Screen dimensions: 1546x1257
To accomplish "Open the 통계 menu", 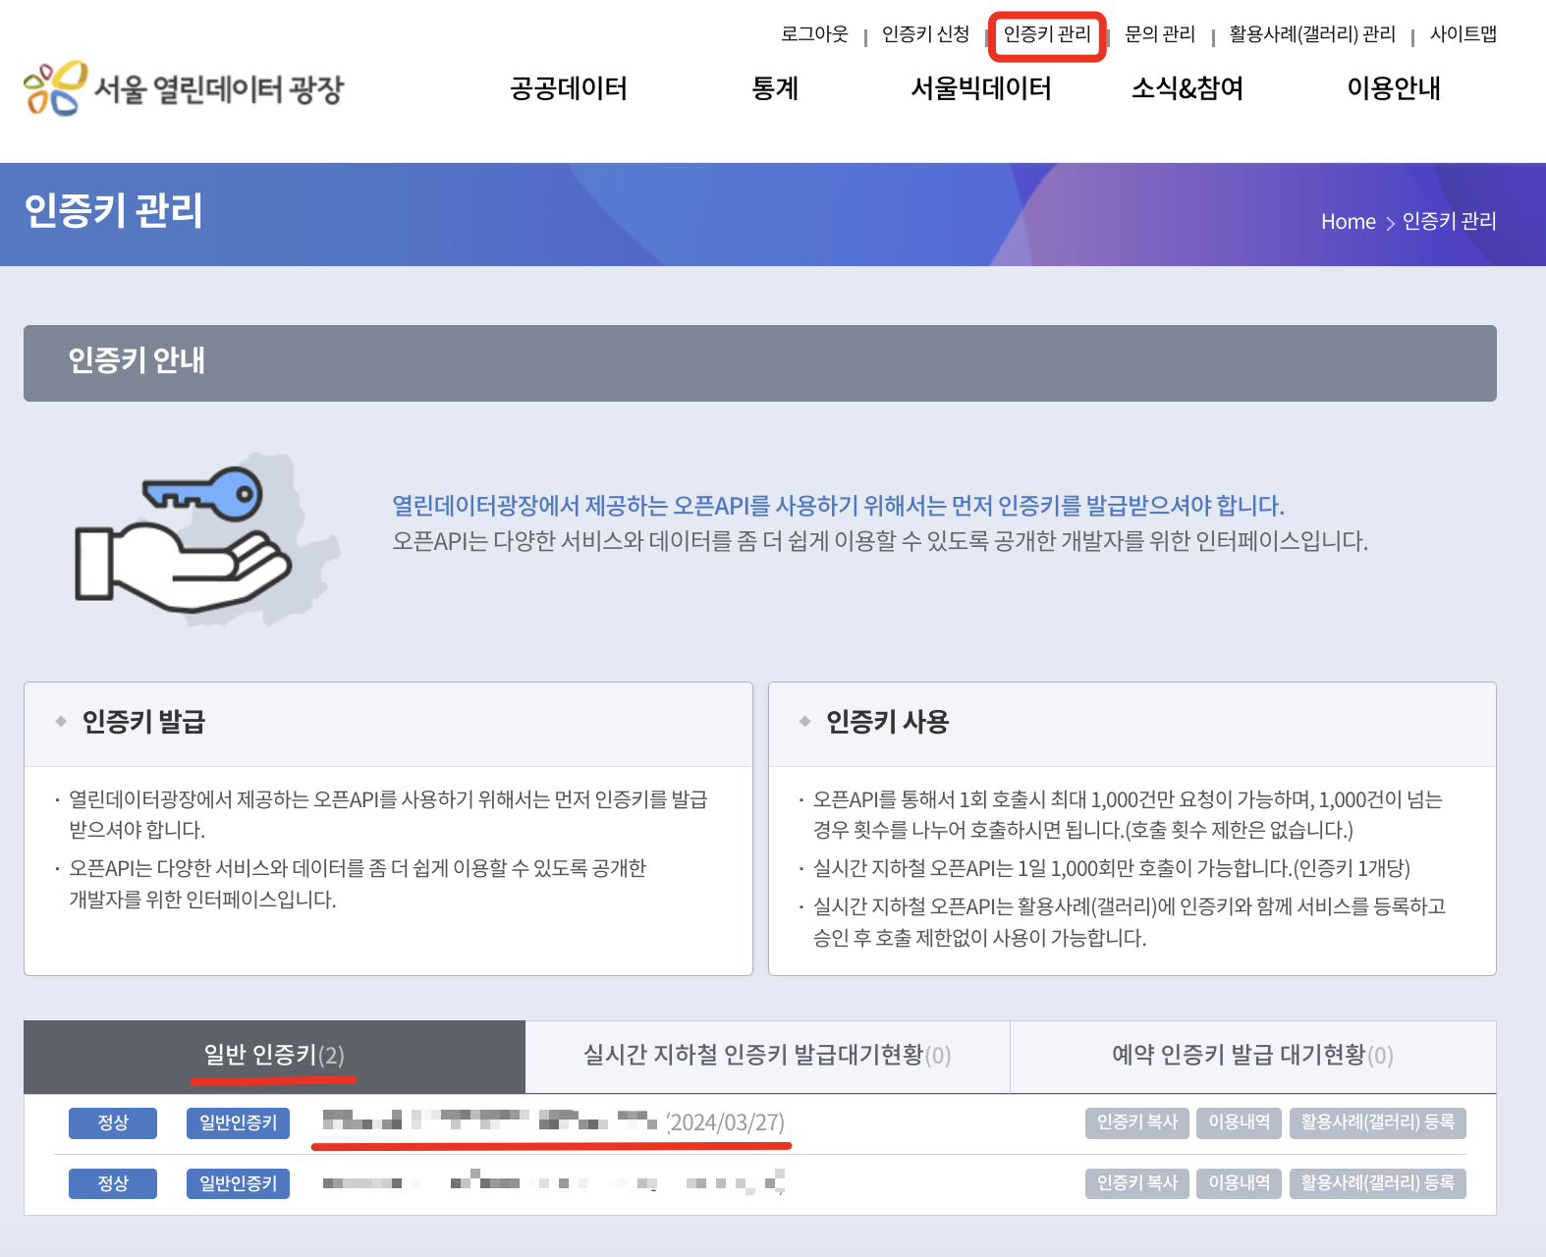I will pyautogui.click(x=775, y=88).
